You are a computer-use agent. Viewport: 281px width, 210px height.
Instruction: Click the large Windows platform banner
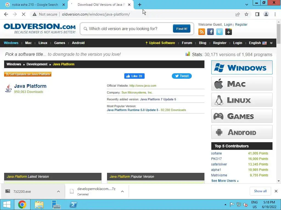(242, 68)
